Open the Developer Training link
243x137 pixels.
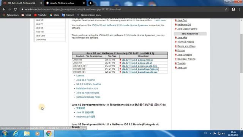pos(186,59)
